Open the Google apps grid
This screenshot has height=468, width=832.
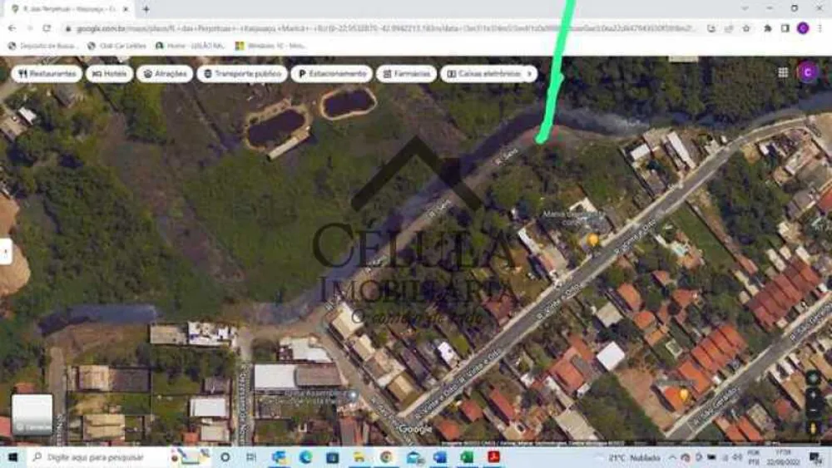[783, 72]
